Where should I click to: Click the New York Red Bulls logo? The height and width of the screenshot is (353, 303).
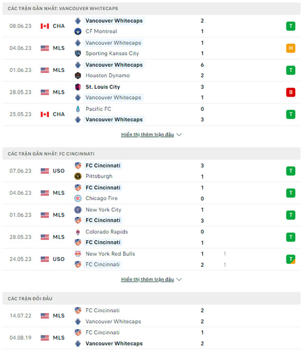click(78, 254)
